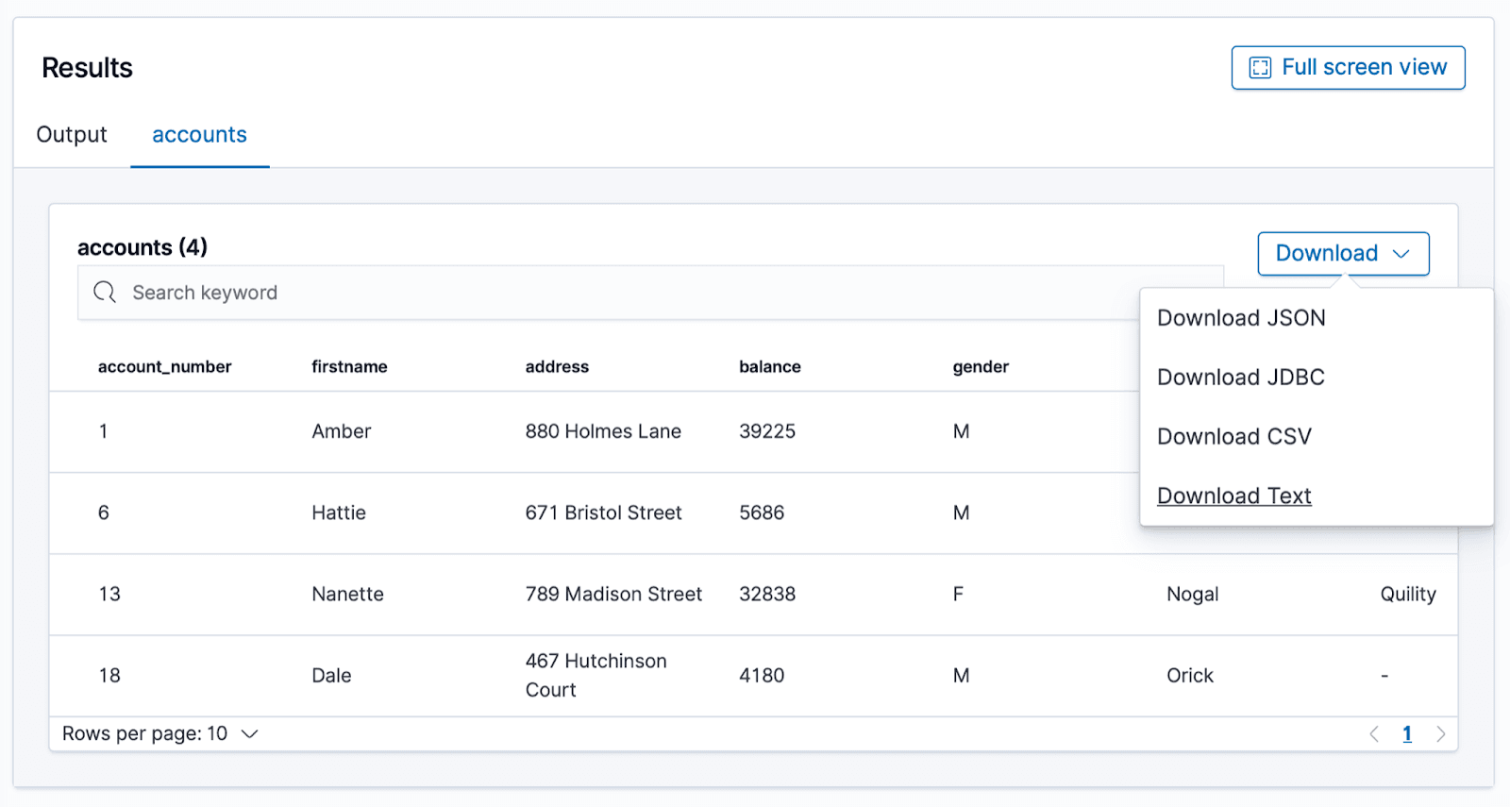Click the firstname cell Dale
Image resolution: width=1510 pixels, height=807 pixels.
[x=331, y=676]
